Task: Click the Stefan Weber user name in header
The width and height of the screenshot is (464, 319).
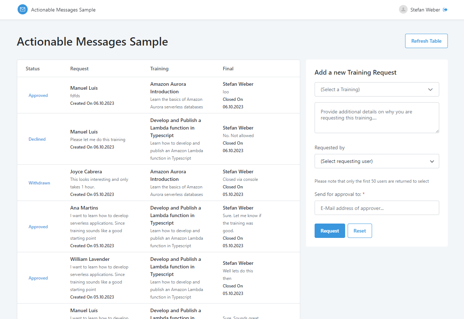Action: point(425,10)
